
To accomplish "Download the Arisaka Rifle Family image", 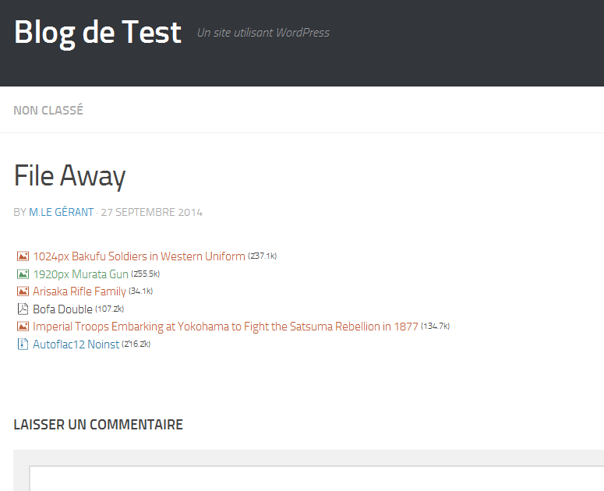I will click(x=79, y=291).
